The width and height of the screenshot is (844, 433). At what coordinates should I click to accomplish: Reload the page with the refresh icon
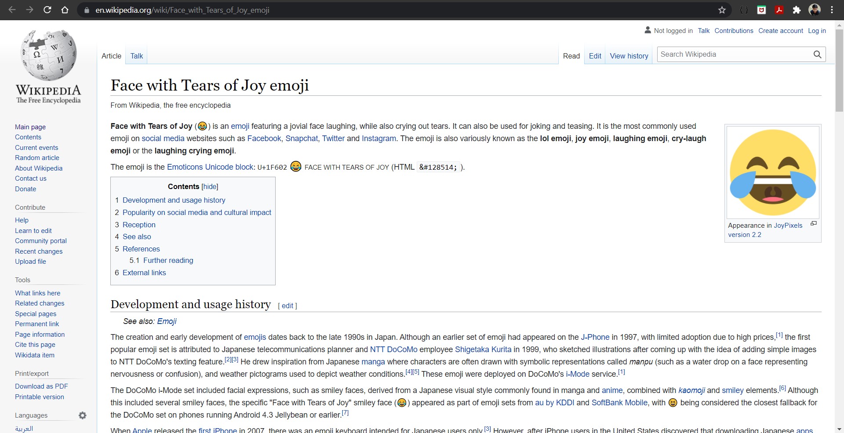[x=47, y=10]
